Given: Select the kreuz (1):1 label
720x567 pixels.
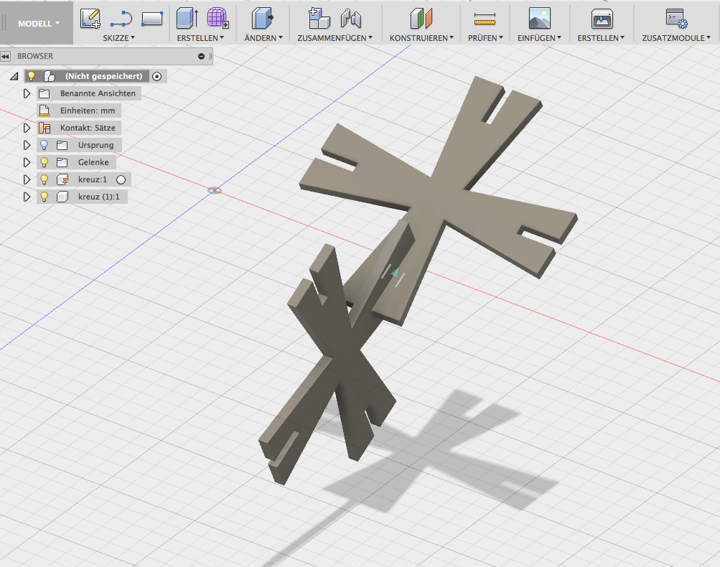Looking at the screenshot, I should [x=99, y=197].
